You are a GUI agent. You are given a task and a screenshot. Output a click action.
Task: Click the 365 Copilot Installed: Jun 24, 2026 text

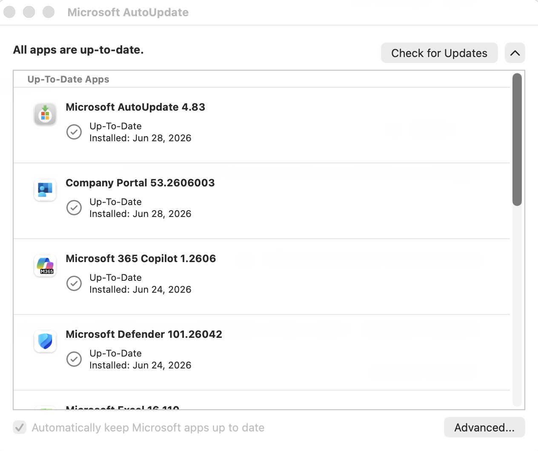[140, 289]
